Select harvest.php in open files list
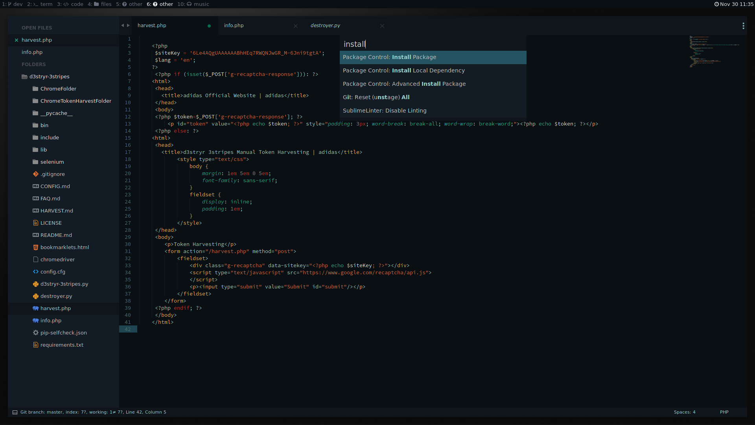 (x=37, y=40)
